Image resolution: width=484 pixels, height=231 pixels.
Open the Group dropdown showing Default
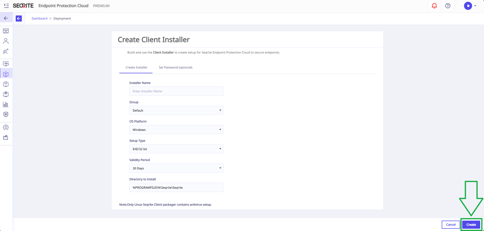click(176, 110)
